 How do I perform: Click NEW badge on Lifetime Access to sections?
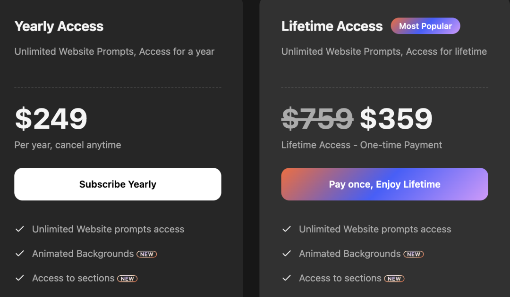394,279
